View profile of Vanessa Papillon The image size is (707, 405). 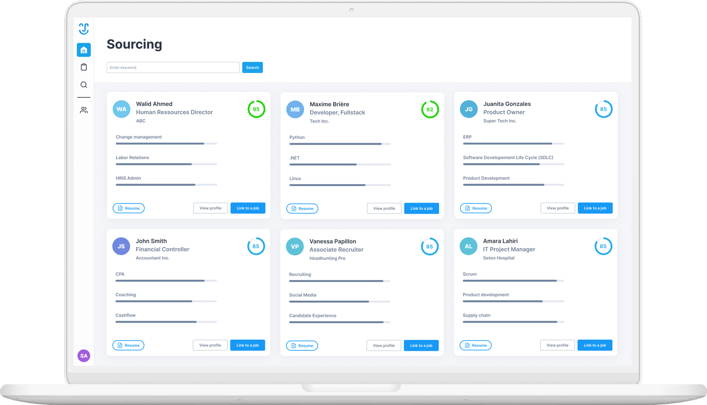pyautogui.click(x=384, y=346)
